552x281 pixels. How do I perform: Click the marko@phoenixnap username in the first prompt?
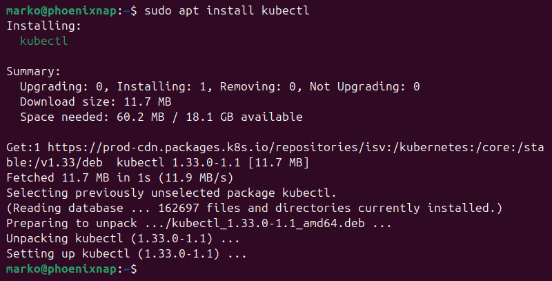pos(61,10)
